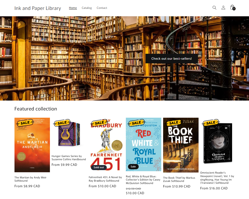Go to the Home menu item

[73, 8]
